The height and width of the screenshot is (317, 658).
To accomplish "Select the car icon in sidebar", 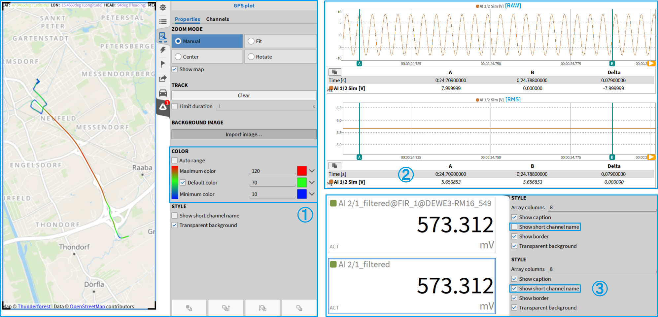I will pyautogui.click(x=163, y=93).
